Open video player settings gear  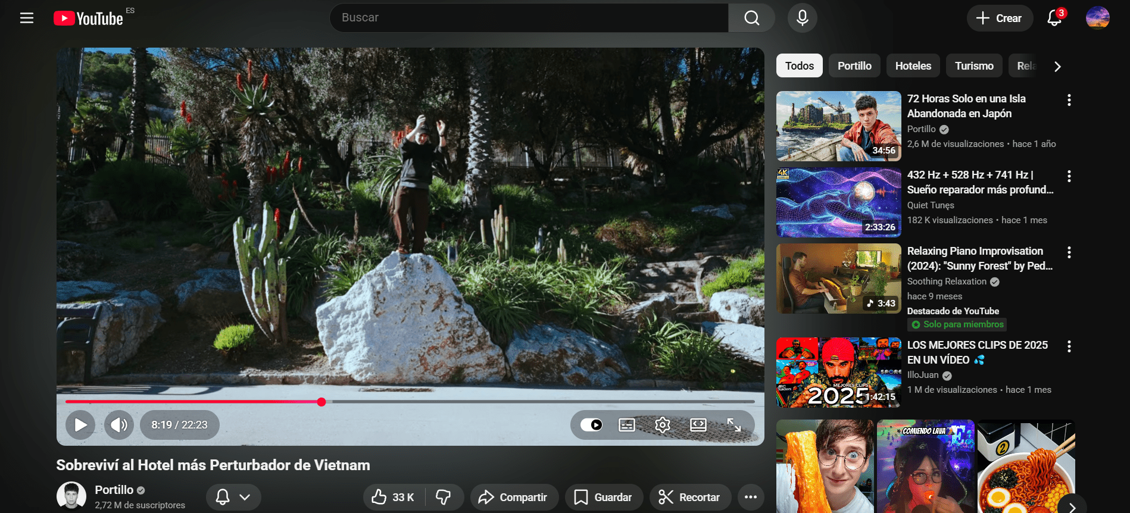pos(662,425)
